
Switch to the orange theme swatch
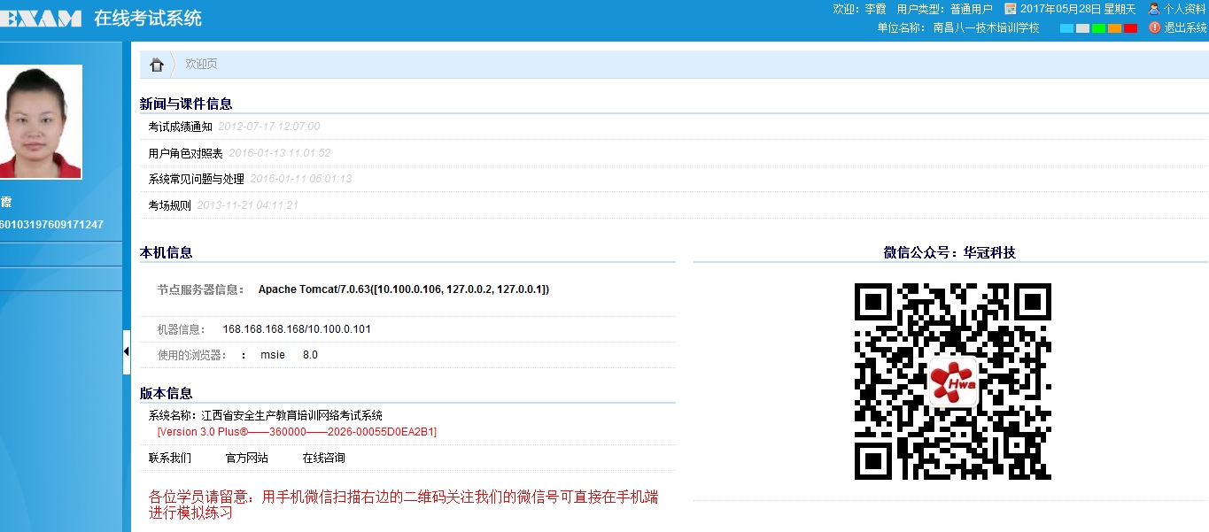click(1114, 28)
